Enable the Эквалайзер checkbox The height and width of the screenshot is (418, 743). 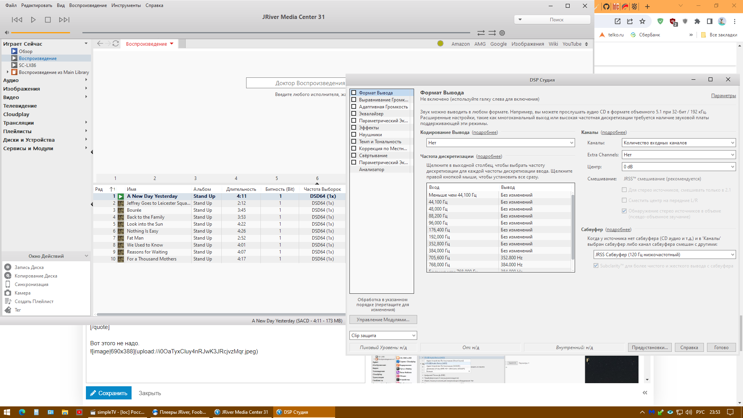click(x=354, y=114)
